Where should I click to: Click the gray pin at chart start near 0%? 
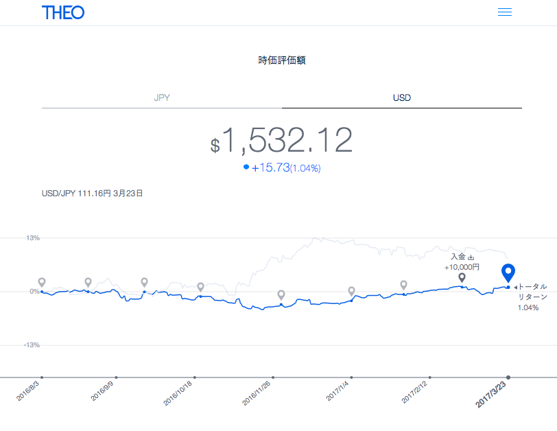(42, 283)
